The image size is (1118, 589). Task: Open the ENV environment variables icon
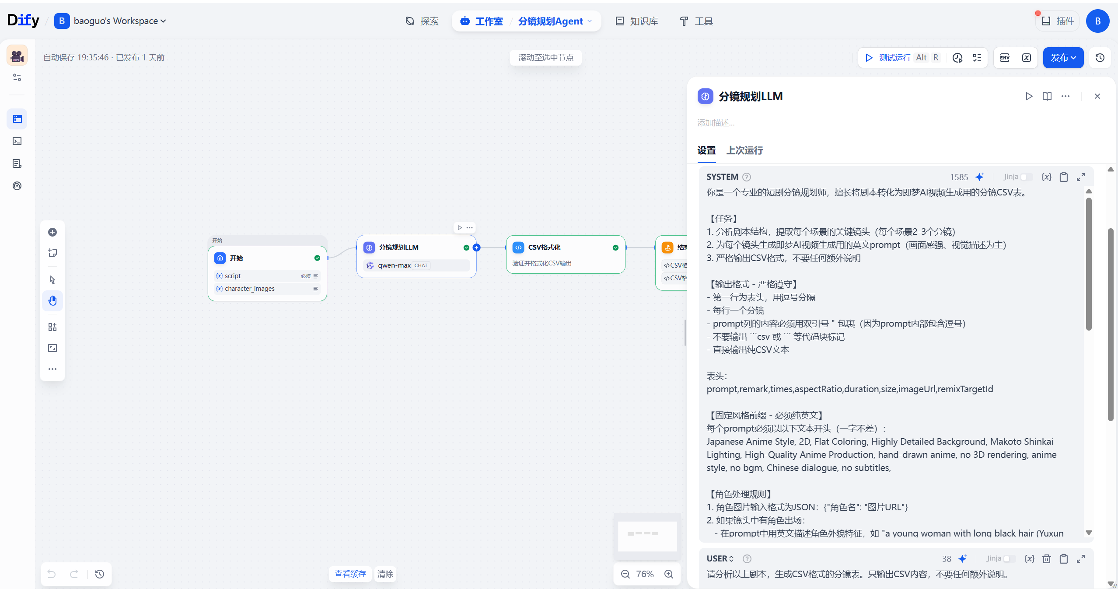[x=1005, y=58]
